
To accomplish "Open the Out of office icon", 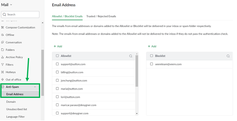I will click(x=2, y=79).
